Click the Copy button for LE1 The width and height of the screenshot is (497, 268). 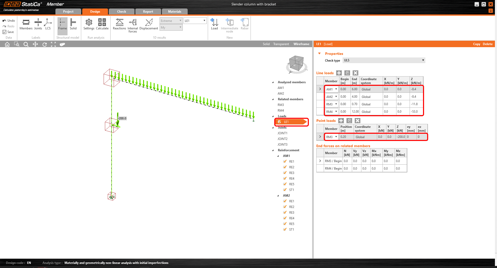point(476,44)
